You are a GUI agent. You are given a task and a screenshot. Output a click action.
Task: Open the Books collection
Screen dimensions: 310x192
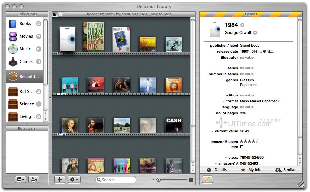pos(25,24)
